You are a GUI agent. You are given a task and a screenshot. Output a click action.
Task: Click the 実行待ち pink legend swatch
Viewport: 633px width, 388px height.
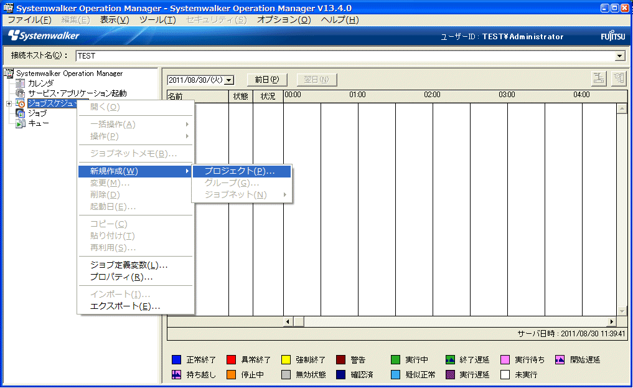click(x=505, y=360)
